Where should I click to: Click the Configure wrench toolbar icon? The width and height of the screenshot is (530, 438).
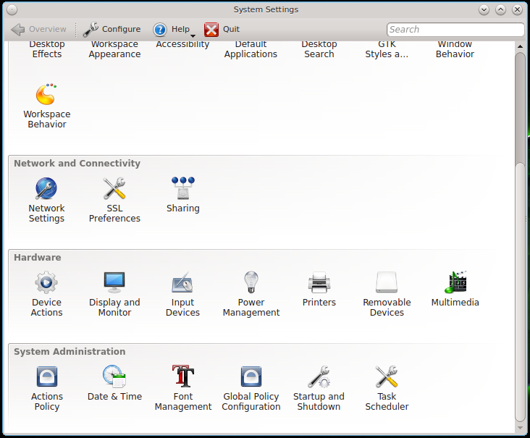tap(91, 30)
